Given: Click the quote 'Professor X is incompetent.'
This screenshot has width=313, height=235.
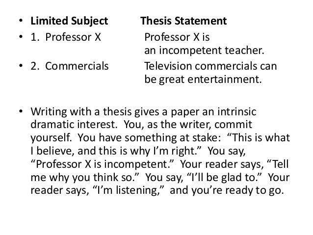Looking at the screenshot, I should click(103, 164).
